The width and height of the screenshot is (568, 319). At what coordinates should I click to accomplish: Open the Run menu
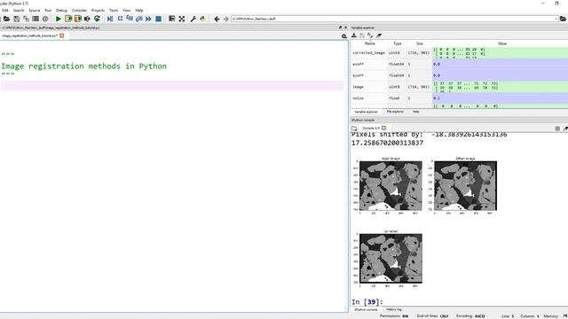click(48, 11)
